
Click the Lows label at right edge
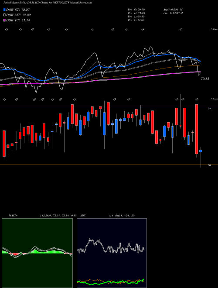pyautogui.click(x=214, y=99)
